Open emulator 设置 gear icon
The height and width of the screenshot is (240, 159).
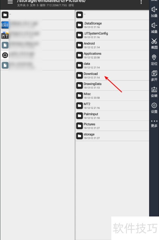click(154, 108)
